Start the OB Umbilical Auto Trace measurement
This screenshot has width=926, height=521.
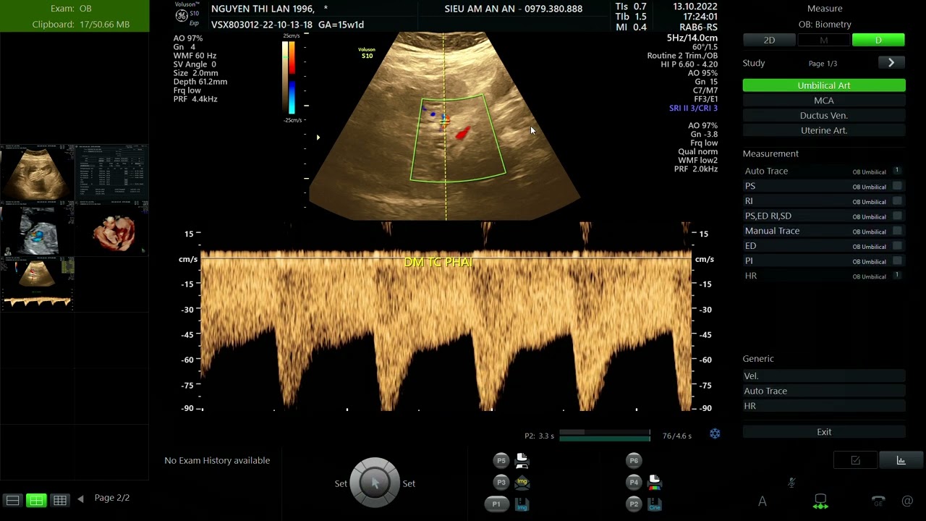click(x=824, y=171)
